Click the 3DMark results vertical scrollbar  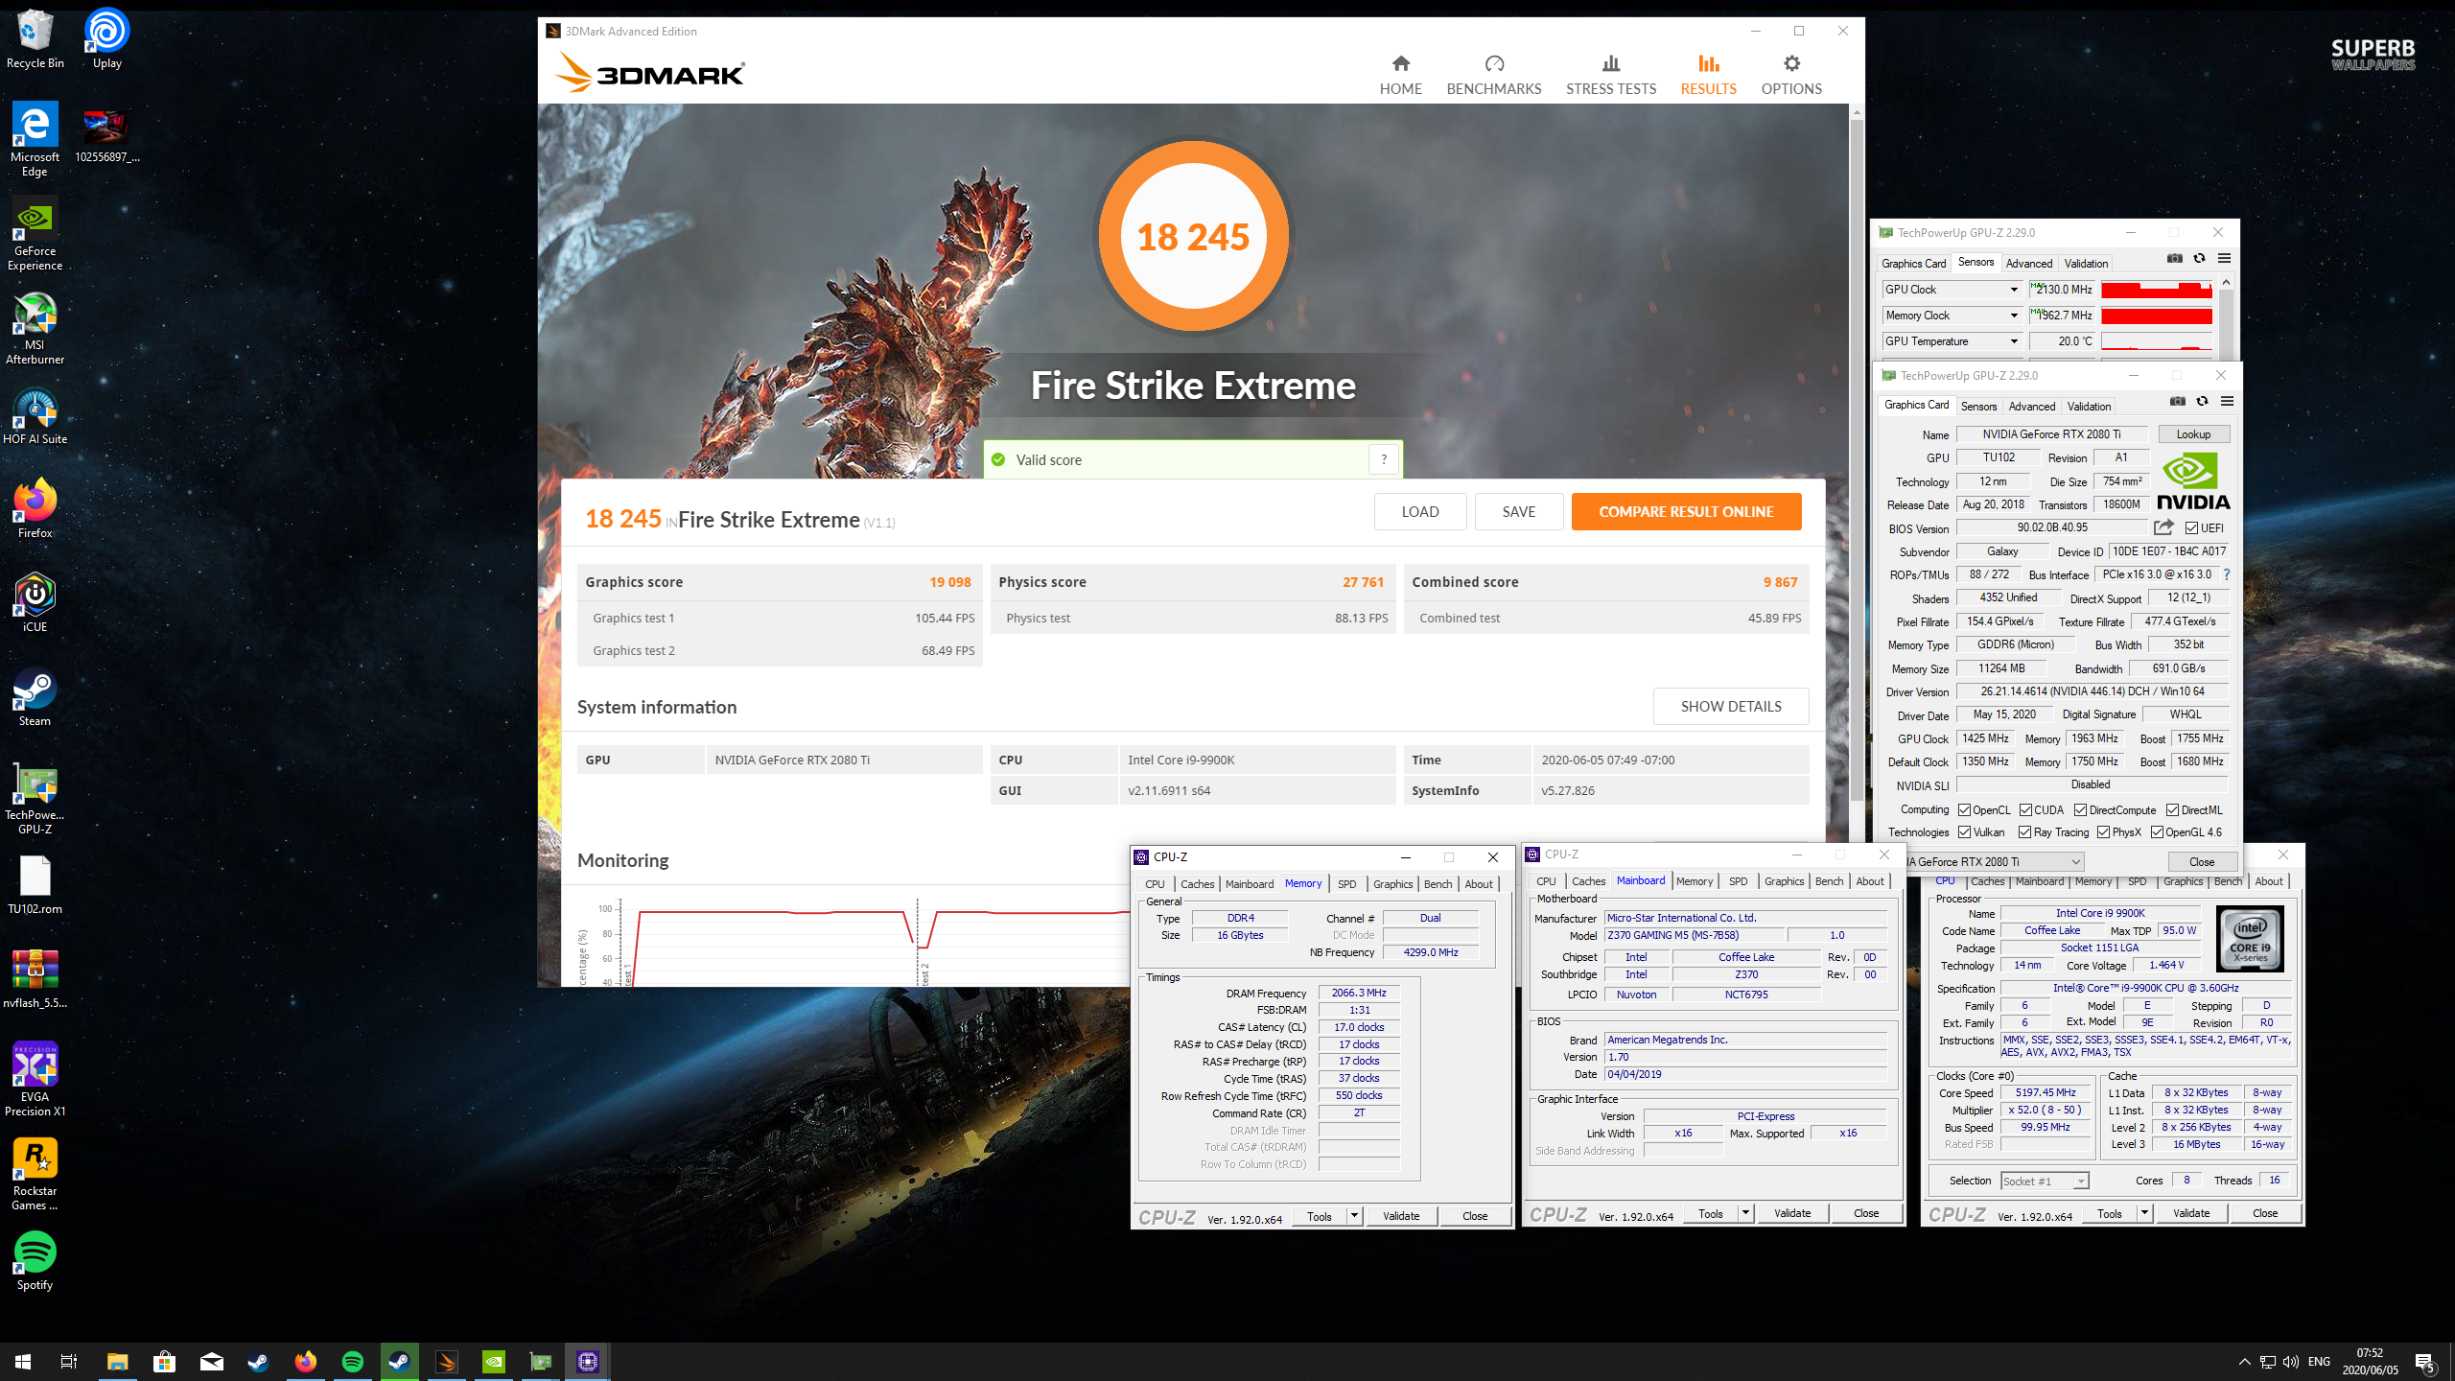(1857, 460)
